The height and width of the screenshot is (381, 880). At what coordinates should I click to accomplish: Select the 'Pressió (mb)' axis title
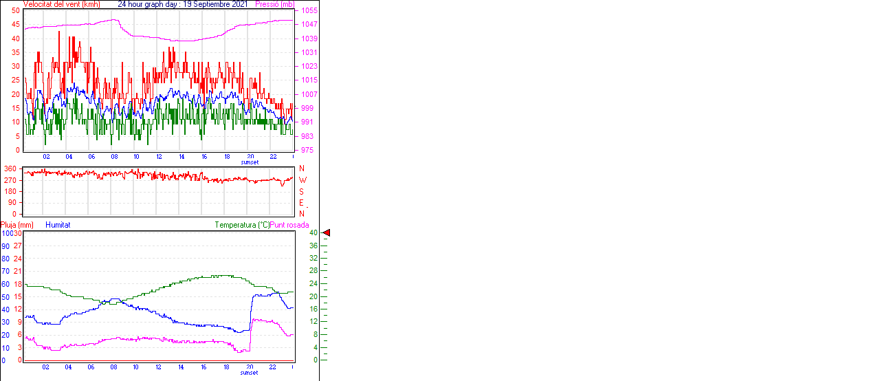coord(274,4)
